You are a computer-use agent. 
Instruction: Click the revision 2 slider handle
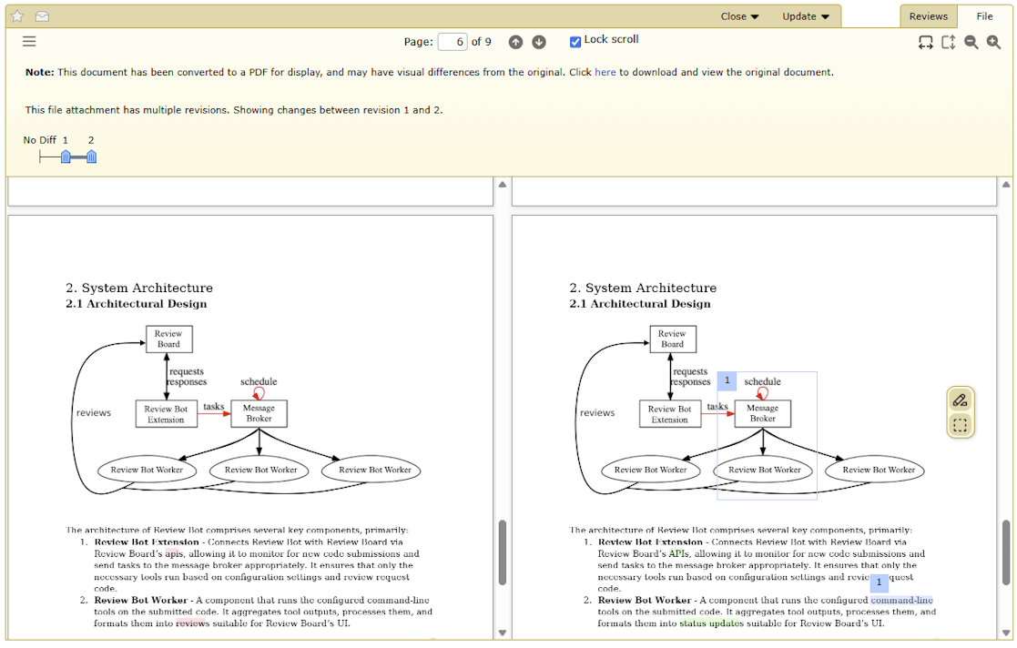pos(91,157)
